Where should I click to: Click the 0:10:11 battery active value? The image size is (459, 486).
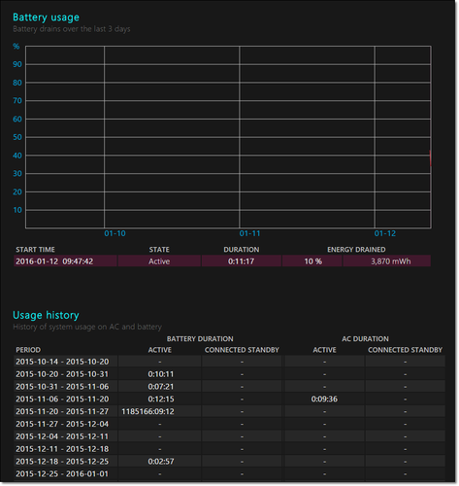161,374
